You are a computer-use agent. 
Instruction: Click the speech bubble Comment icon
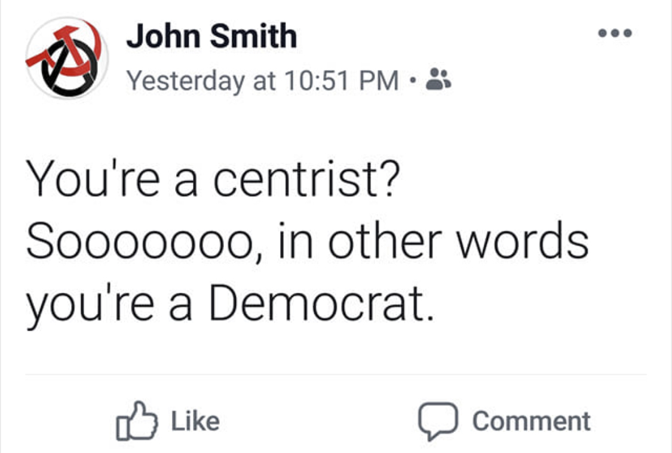pos(438,421)
